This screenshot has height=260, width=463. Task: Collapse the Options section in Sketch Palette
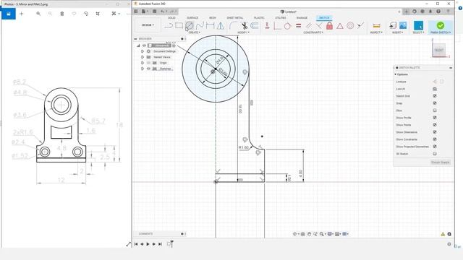[x=396, y=74]
